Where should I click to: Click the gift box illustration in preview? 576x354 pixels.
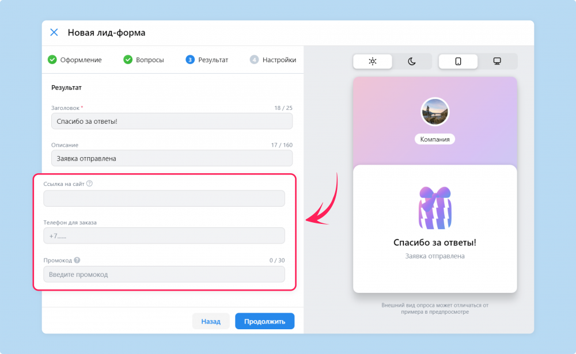[x=435, y=208]
